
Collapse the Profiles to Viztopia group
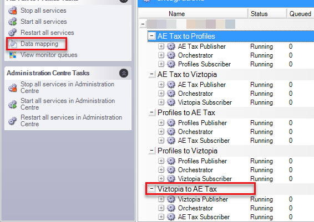coord(152,151)
